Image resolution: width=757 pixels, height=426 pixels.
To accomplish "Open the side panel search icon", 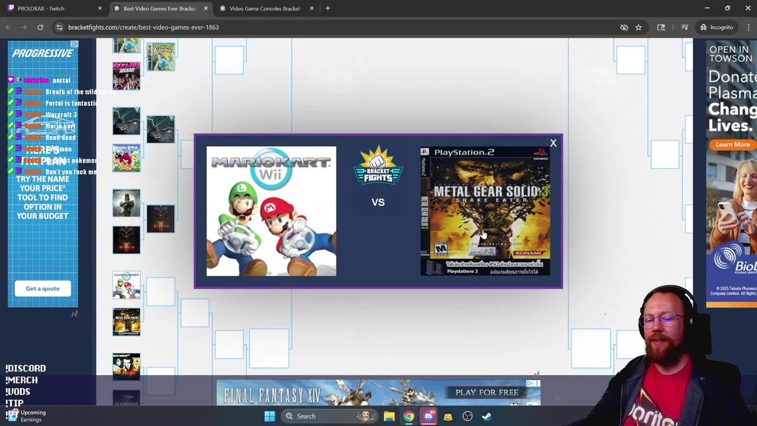I will (x=661, y=27).
